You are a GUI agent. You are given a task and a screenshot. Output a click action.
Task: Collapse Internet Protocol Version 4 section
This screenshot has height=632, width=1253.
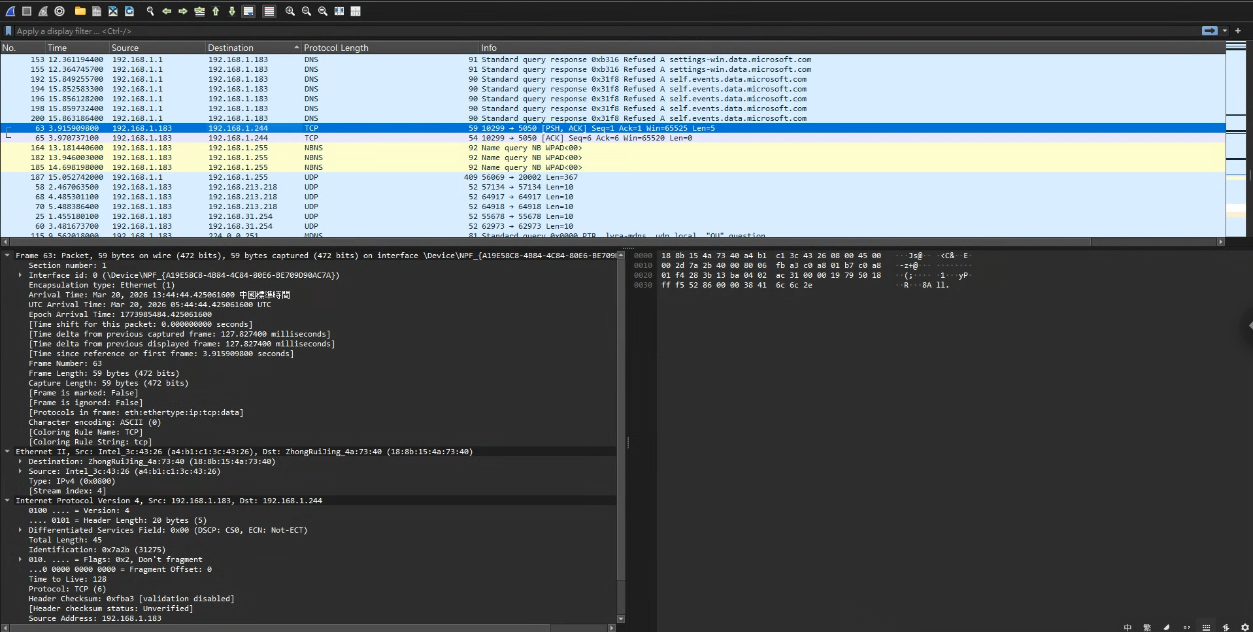pos(7,501)
